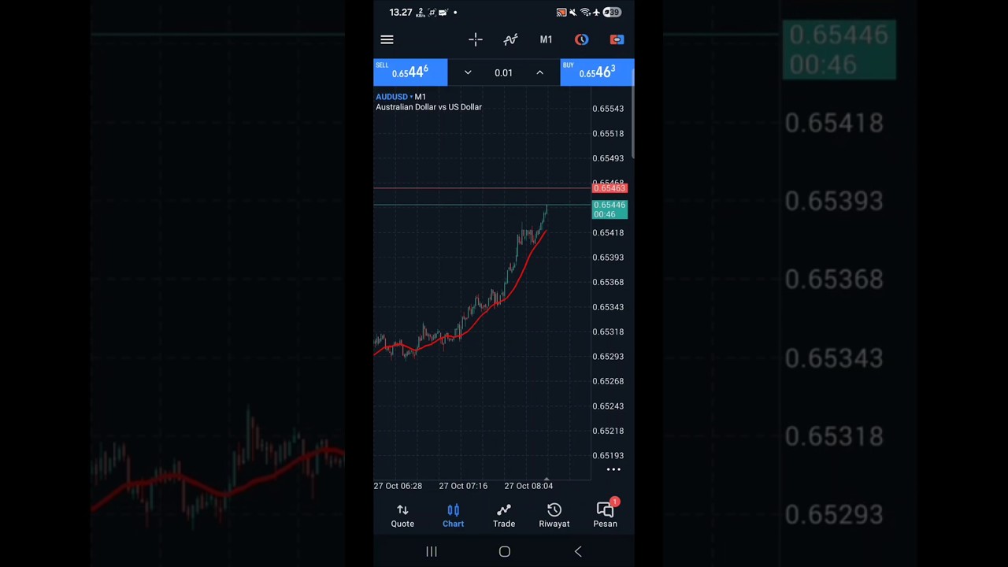Open the Trade tab
This screenshot has height=567, width=1008.
pyautogui.click(x=504, y=516)
